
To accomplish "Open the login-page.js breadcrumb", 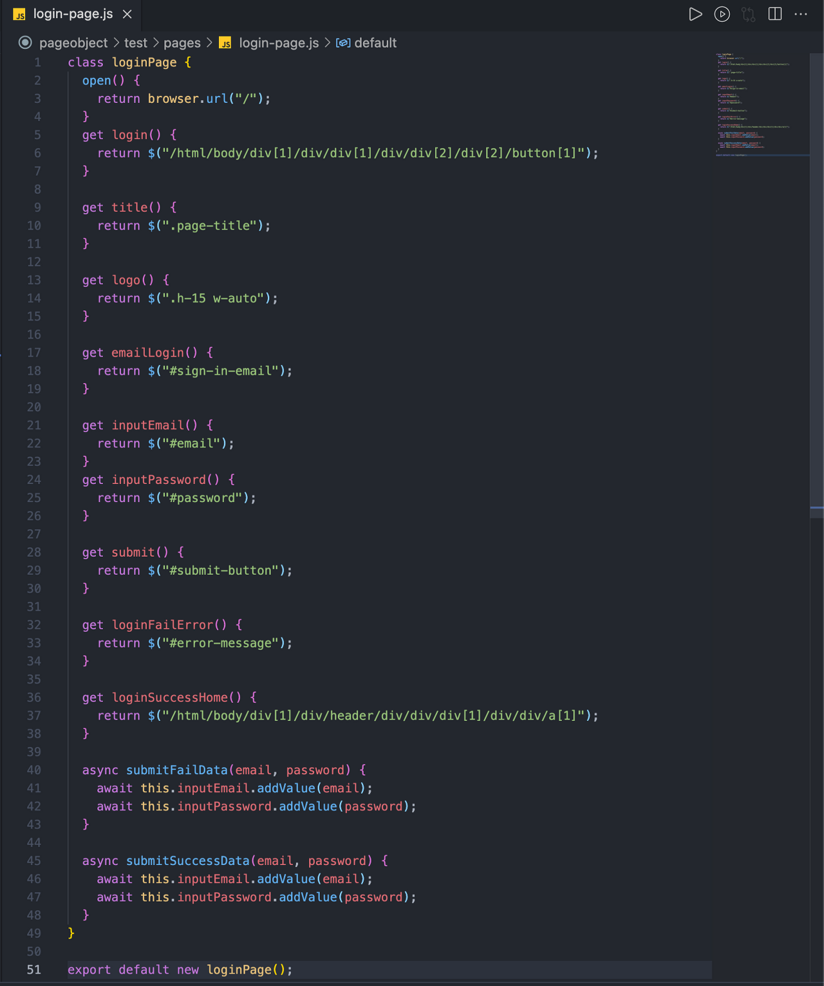I will point(279,43).
